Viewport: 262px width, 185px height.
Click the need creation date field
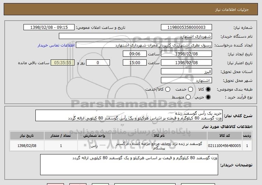186,54
